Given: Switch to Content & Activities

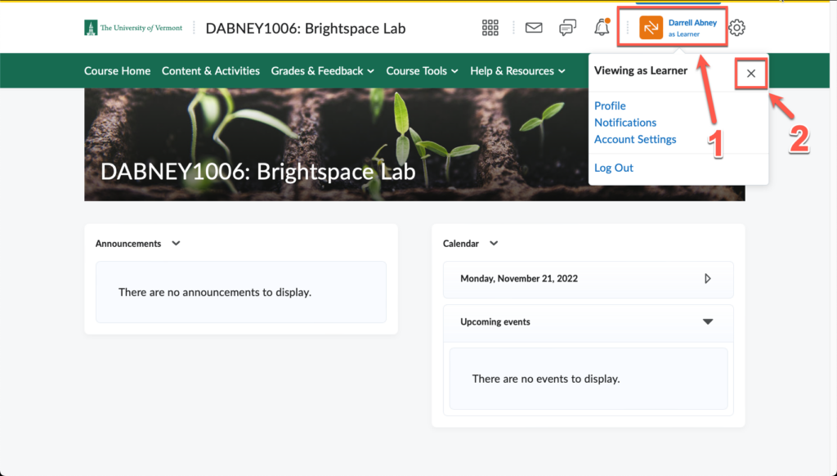Looking at the screenshot, I should pos(211,70).
